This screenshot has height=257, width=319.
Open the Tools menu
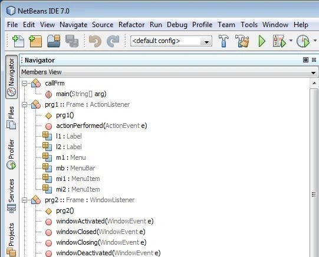pyautogui.click(x=249, y=25)
